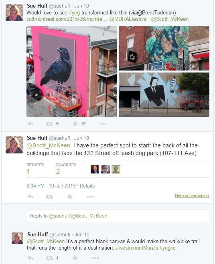Image resolution: width=215 pixels, height=264 pixels.
Task: Open the cultmontreal.com article link
Action: pyautogui.click(x=67, y=19)
